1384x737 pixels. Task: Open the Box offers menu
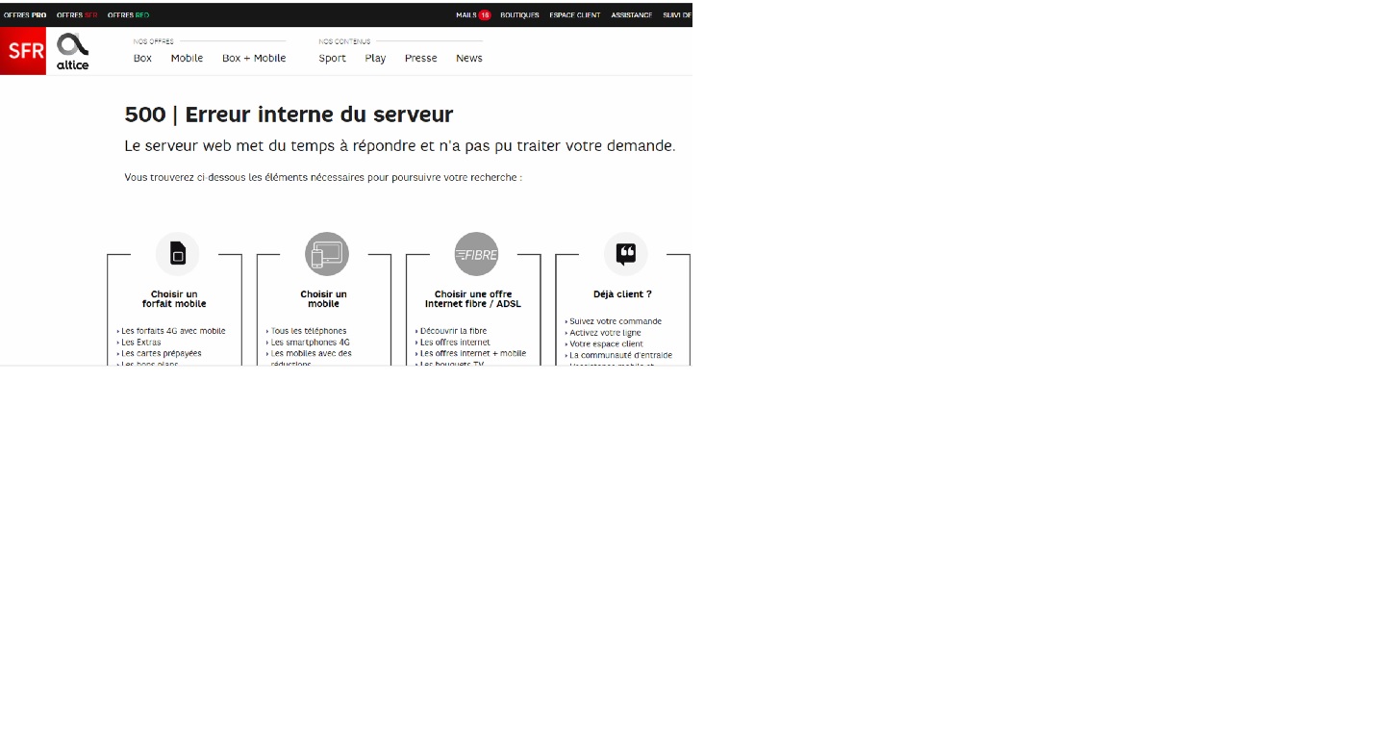141,58
